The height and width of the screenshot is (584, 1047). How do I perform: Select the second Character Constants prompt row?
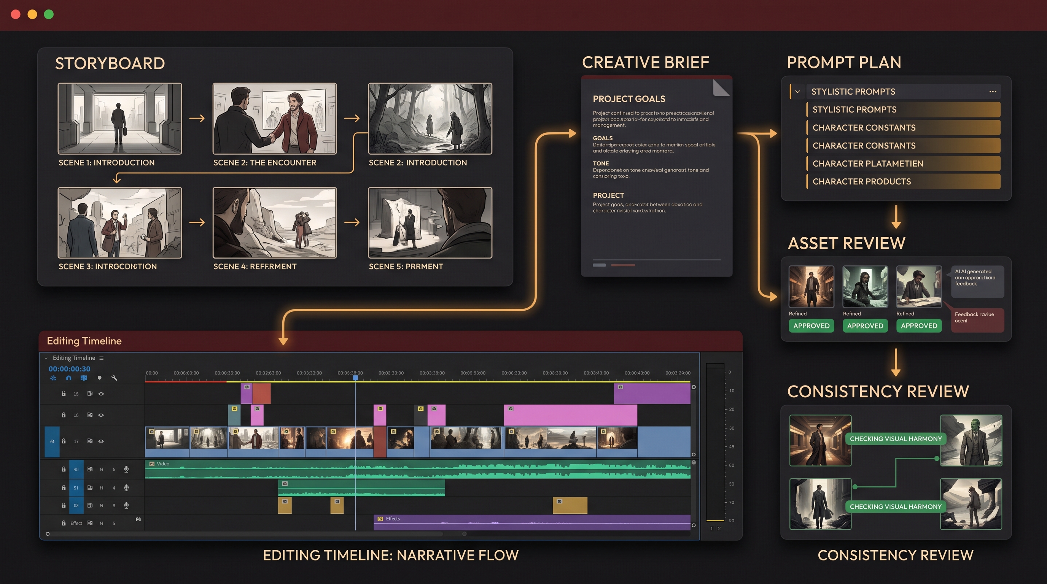(903, 145)
